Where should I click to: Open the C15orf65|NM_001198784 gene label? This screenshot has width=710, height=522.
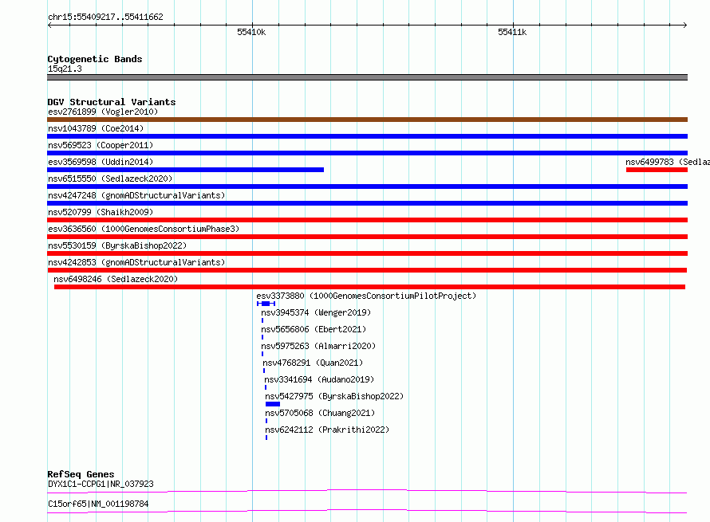tap(98, 504)
